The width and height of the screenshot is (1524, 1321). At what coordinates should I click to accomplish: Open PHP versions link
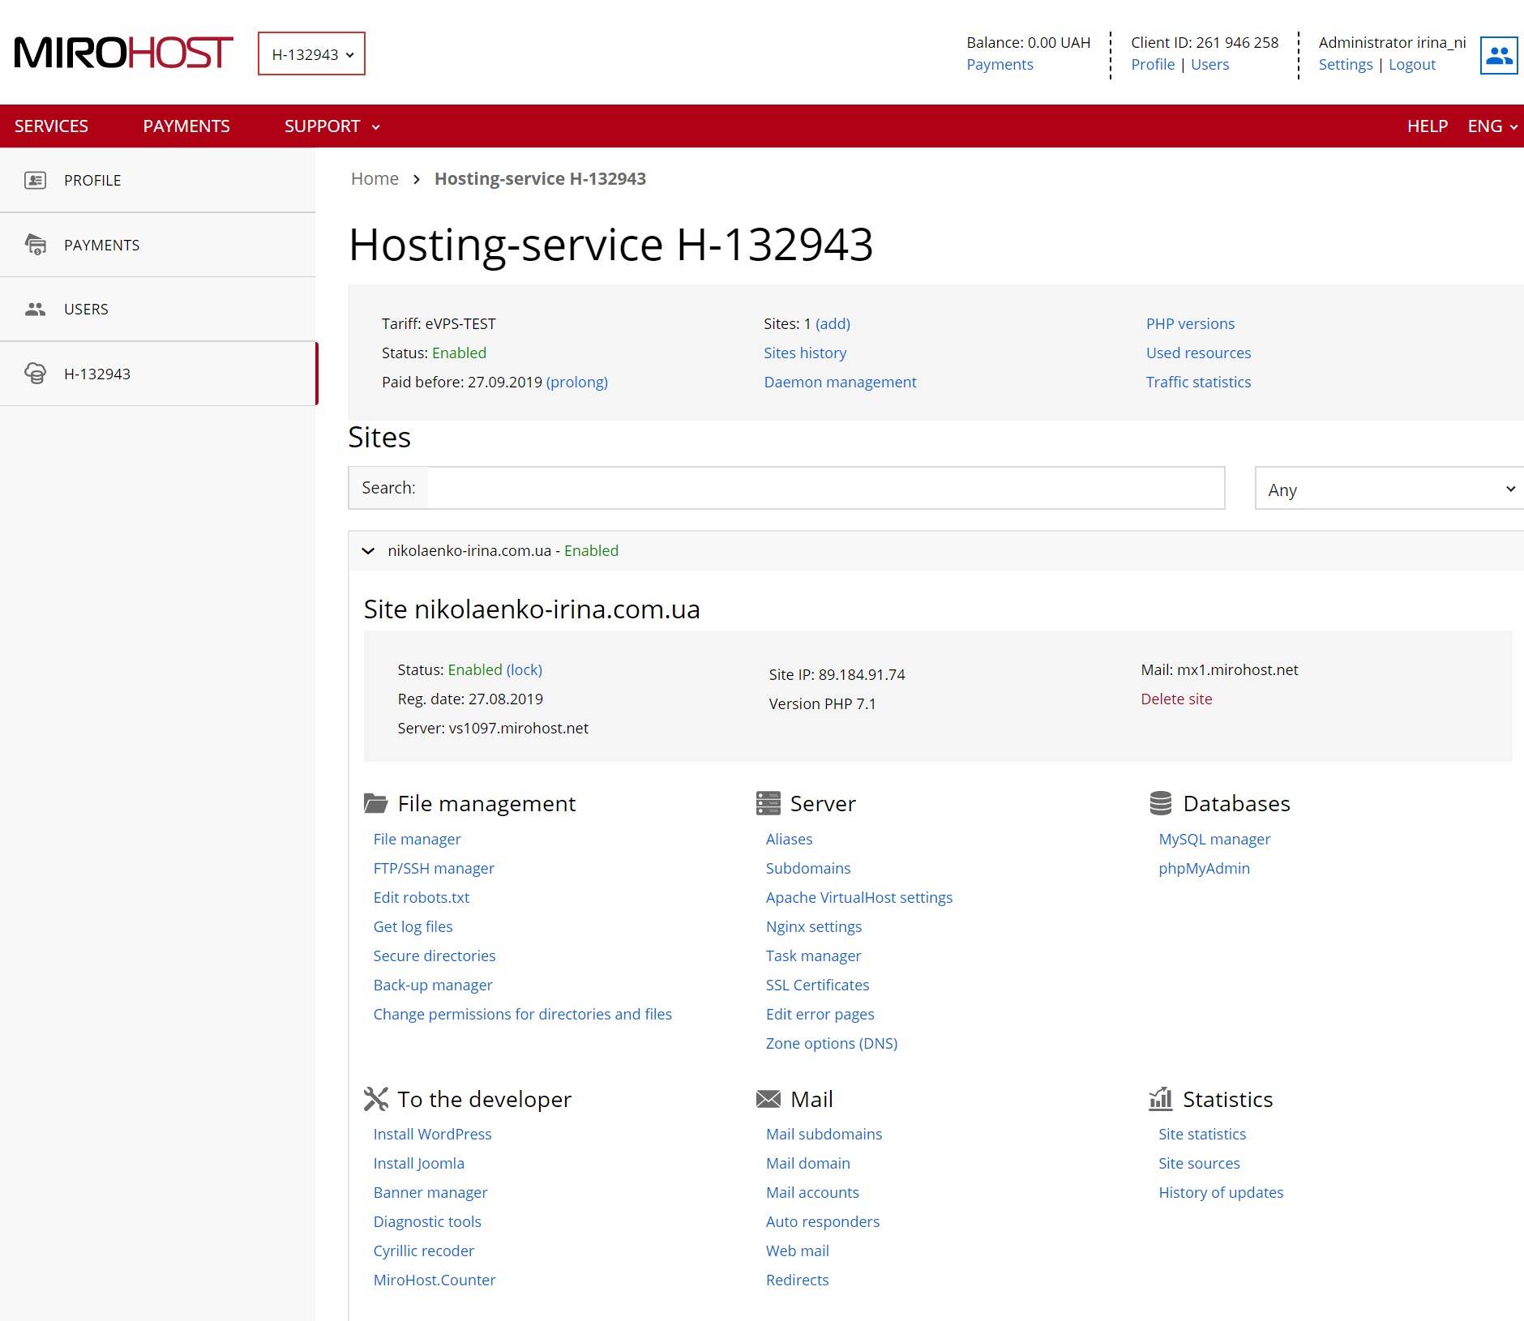(x=1190, y=323)
